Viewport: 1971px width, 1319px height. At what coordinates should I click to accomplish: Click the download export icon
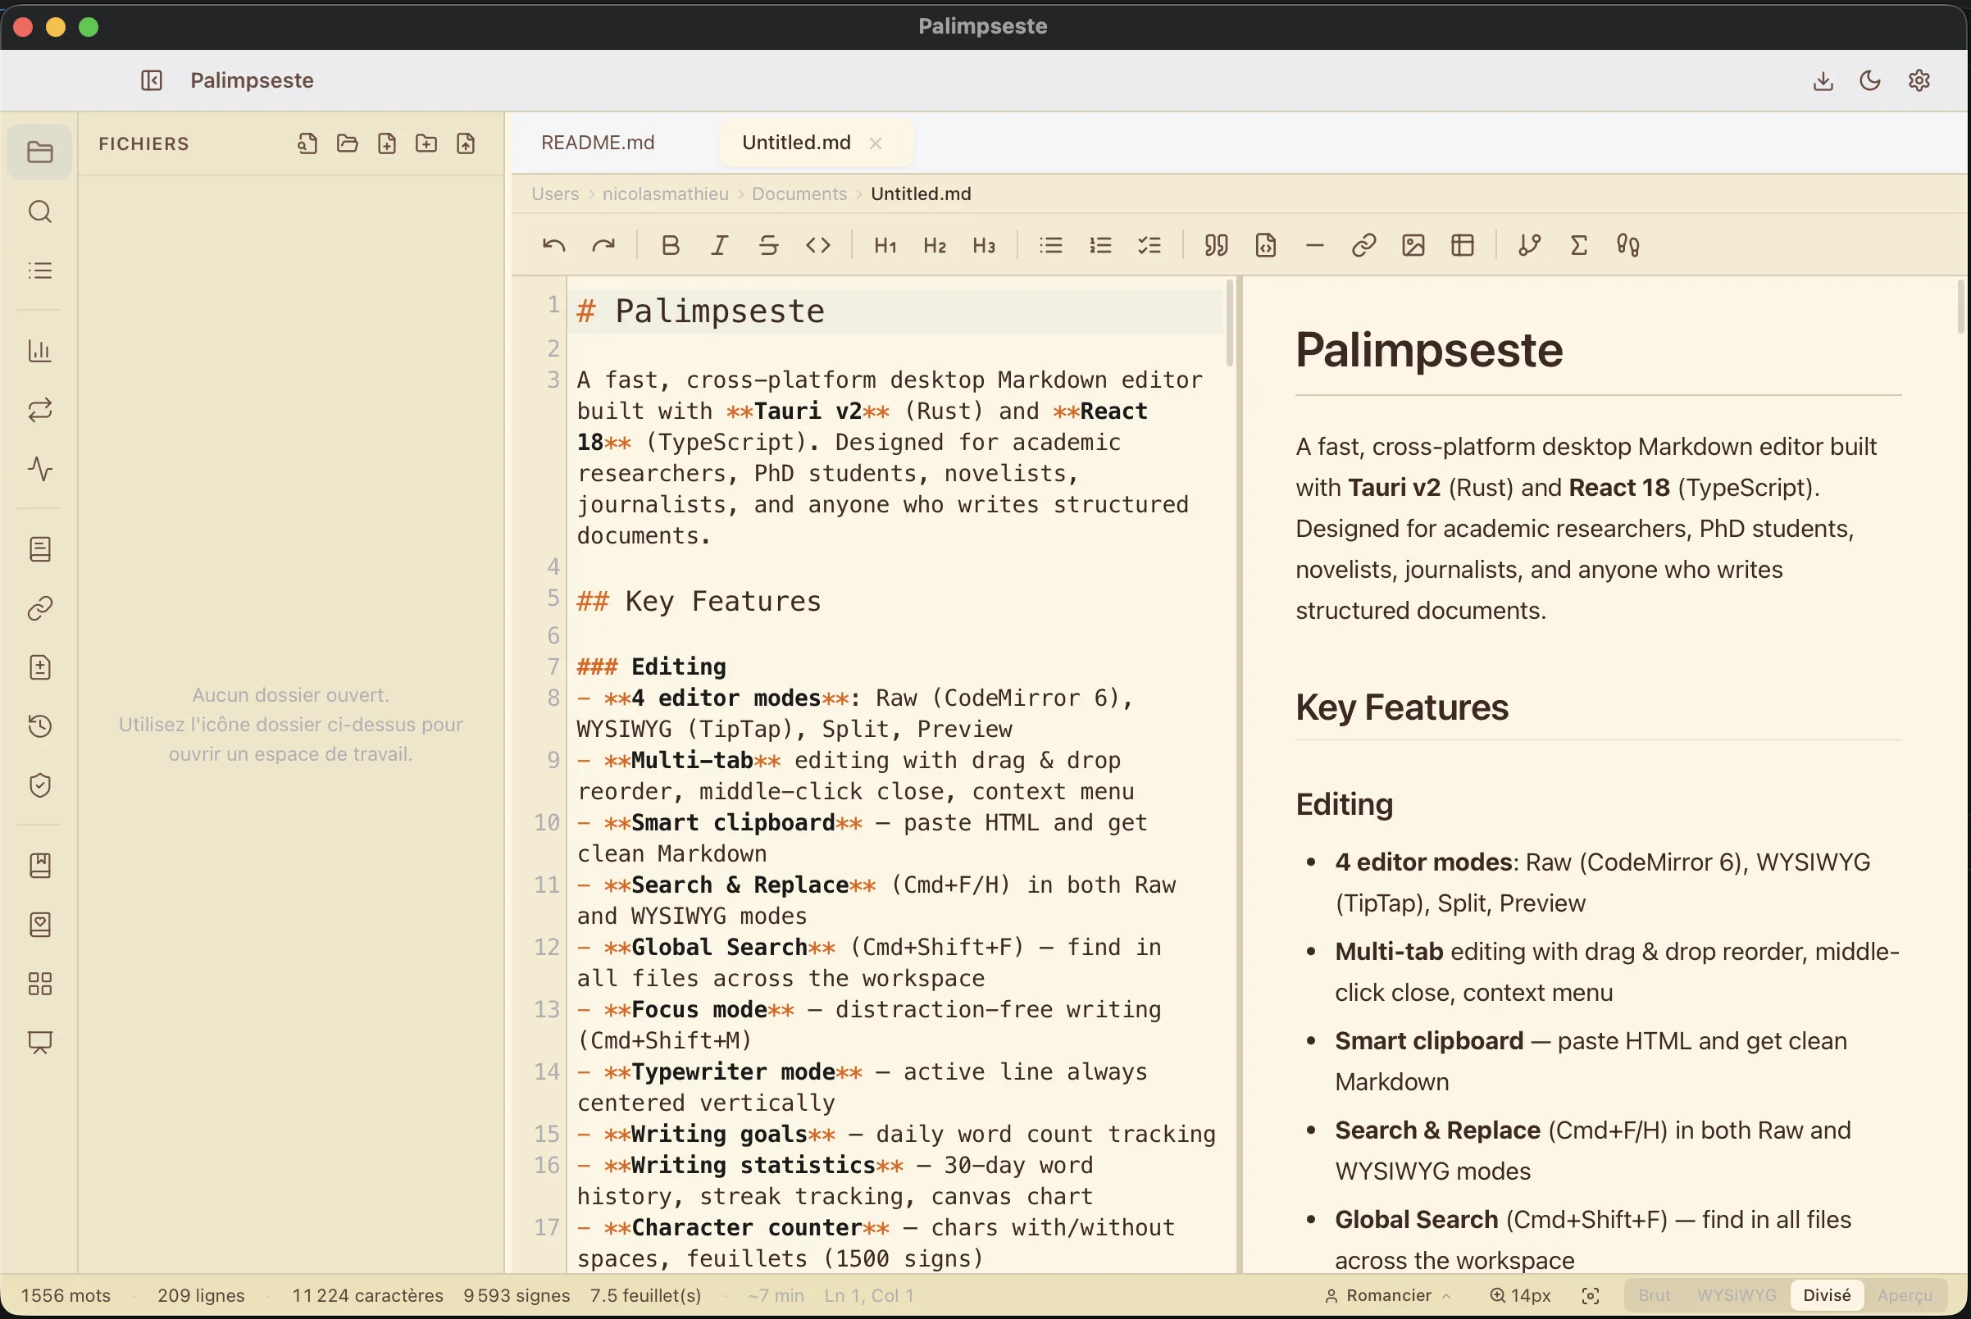1823,81
